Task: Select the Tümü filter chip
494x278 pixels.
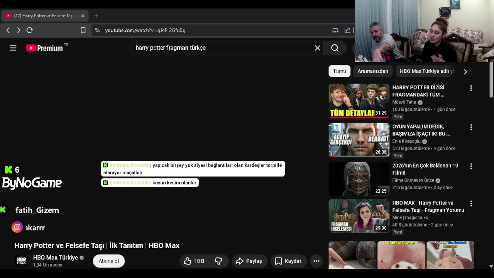Action: point(339,71)
